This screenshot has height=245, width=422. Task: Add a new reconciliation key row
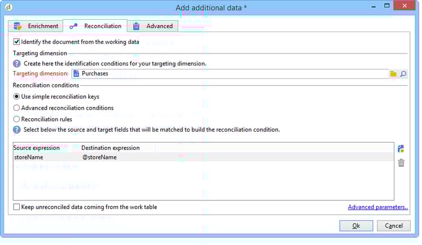click(401, 149)
